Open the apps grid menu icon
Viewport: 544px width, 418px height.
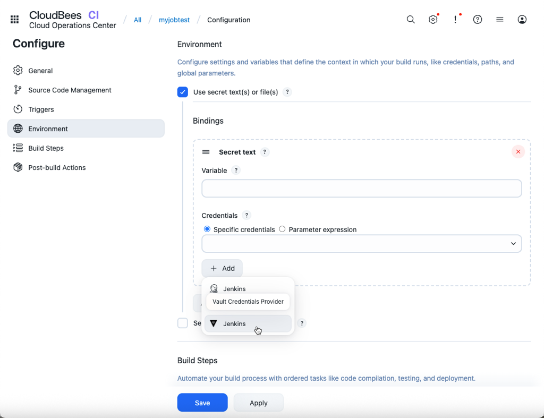coord(14,20)
